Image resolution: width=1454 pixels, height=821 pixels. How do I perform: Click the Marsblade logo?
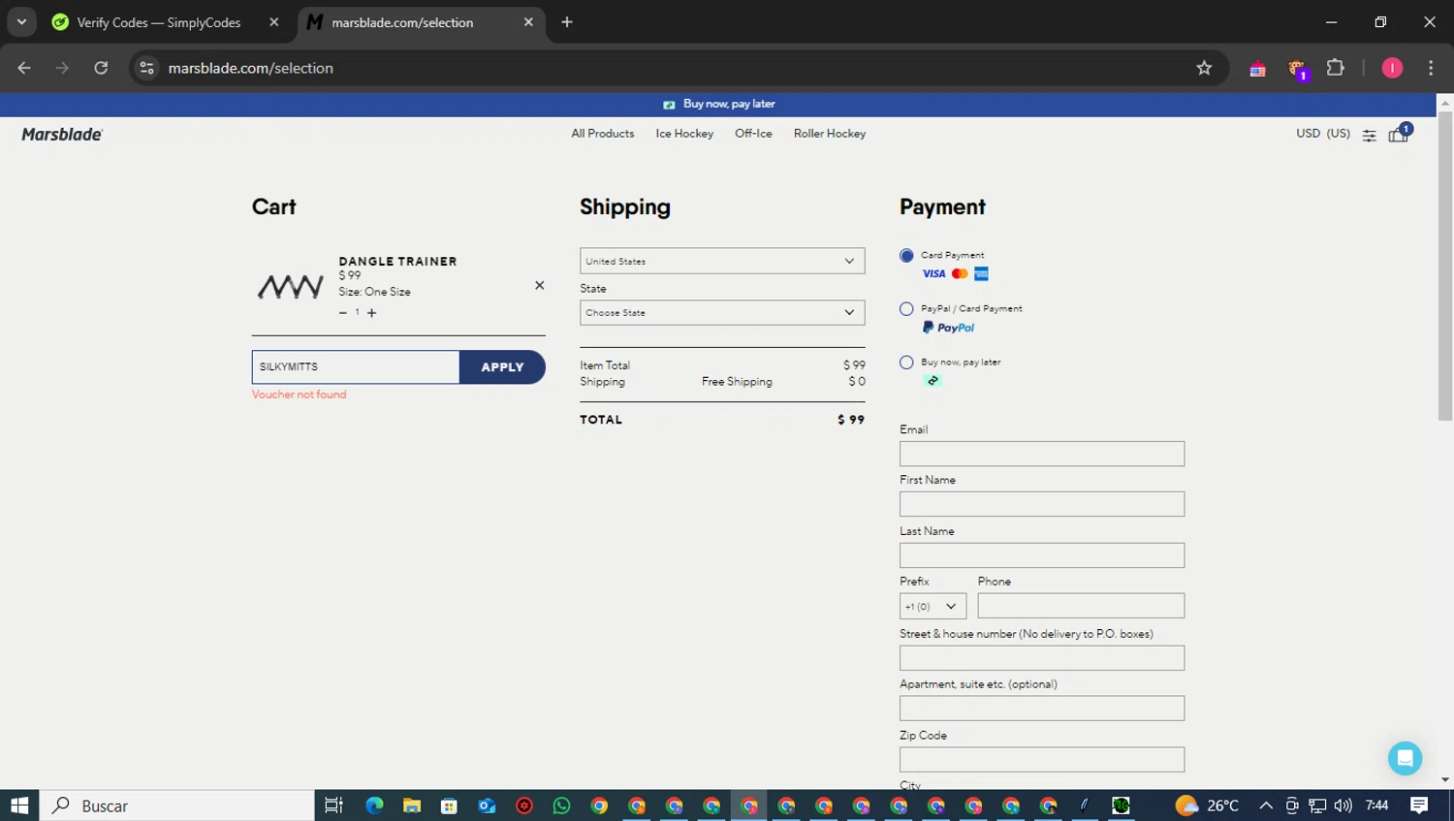point(62,135)
